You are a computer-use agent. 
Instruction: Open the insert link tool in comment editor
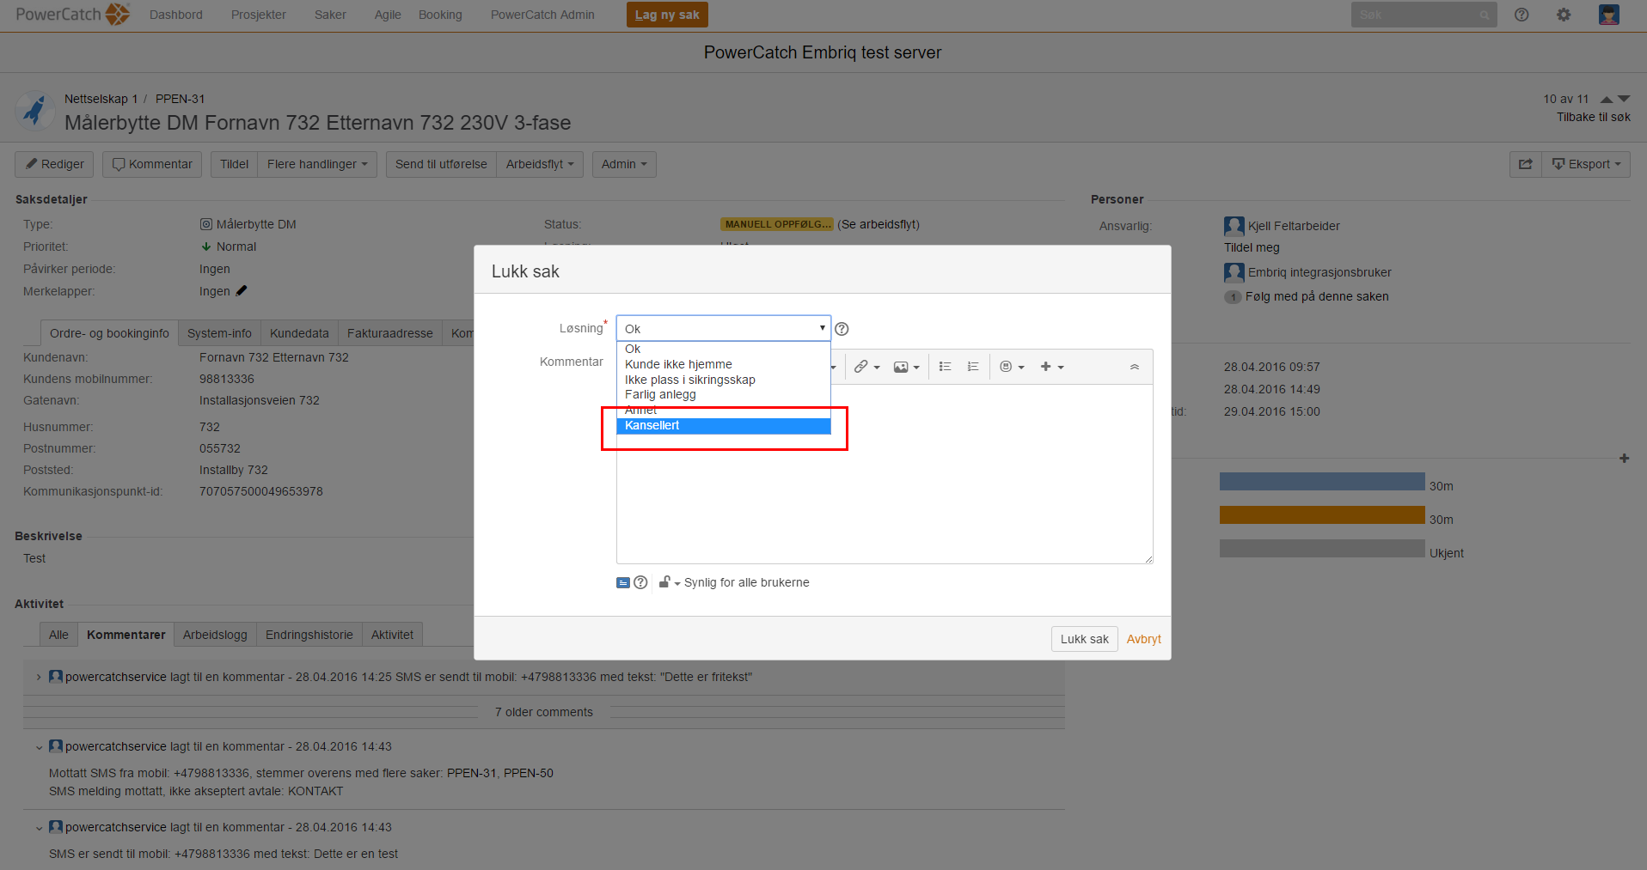866,367
